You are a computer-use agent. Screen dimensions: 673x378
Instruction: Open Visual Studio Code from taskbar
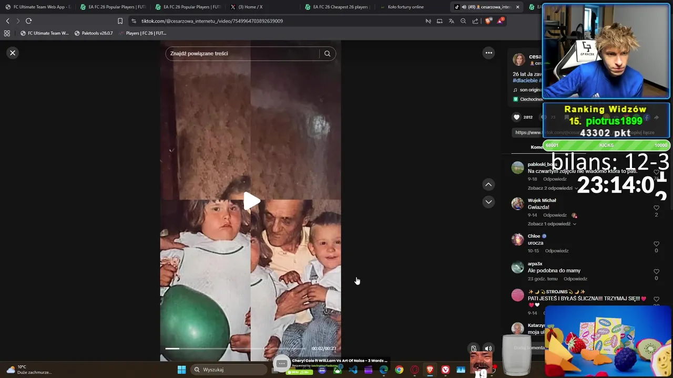click(x=353, y=370)
